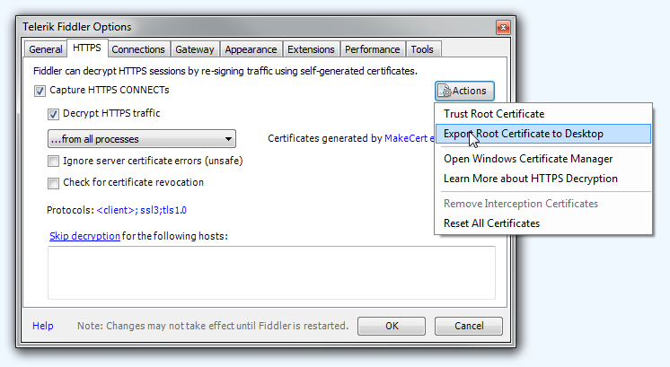
Task: Click the Actions button gear icon
Action: [x=445, y=91]
